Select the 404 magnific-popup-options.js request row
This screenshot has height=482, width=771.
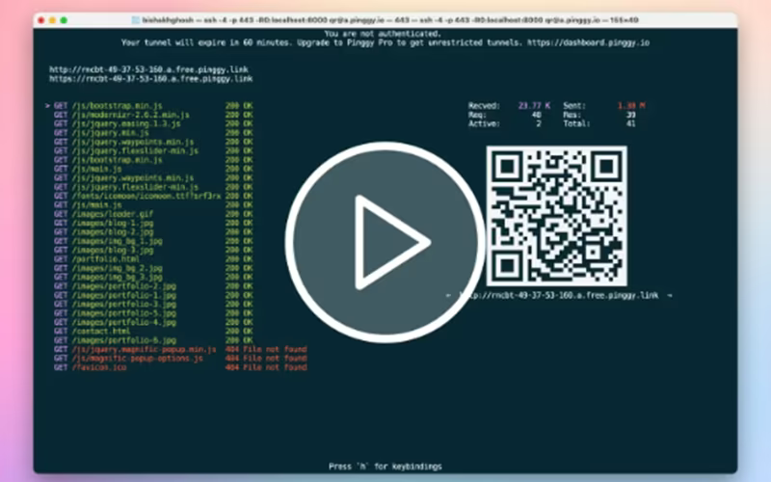pyautogui.click(x=180, y=358)
